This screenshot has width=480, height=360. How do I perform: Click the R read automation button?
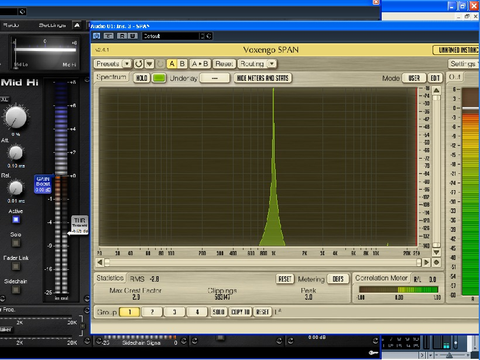[x=122, y=36]
